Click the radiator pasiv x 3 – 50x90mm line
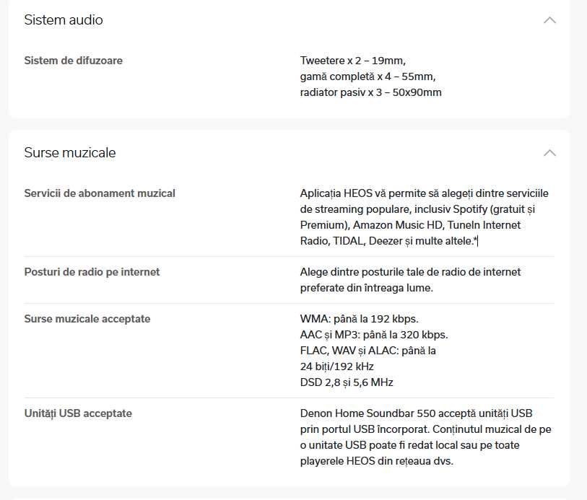This screenshot has height=500, width=587. tap(370, 92)
